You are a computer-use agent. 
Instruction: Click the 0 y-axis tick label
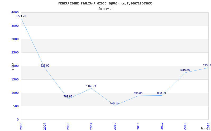pyautogui.click(x=18, y=119)
